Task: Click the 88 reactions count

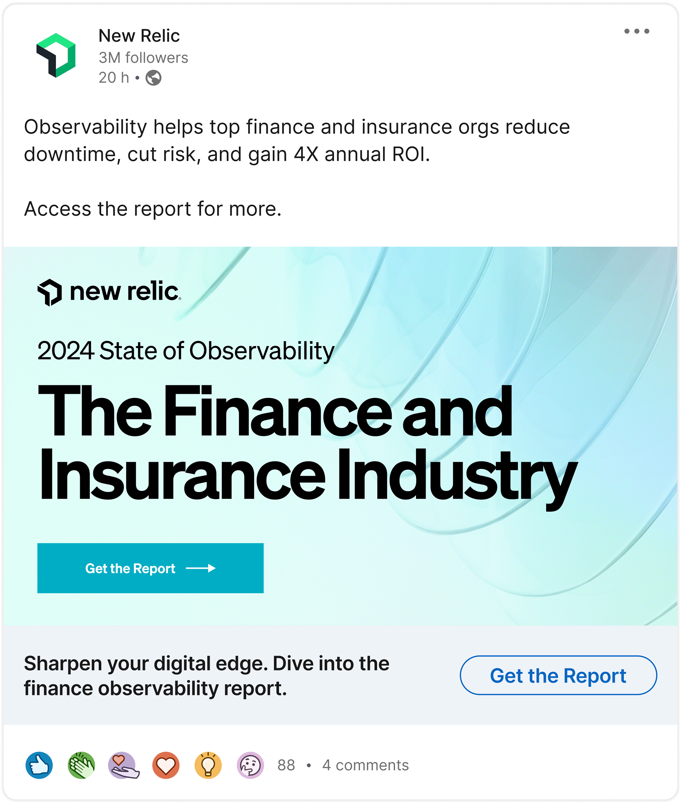Action: pyautogui.click(x=286, y=765)
